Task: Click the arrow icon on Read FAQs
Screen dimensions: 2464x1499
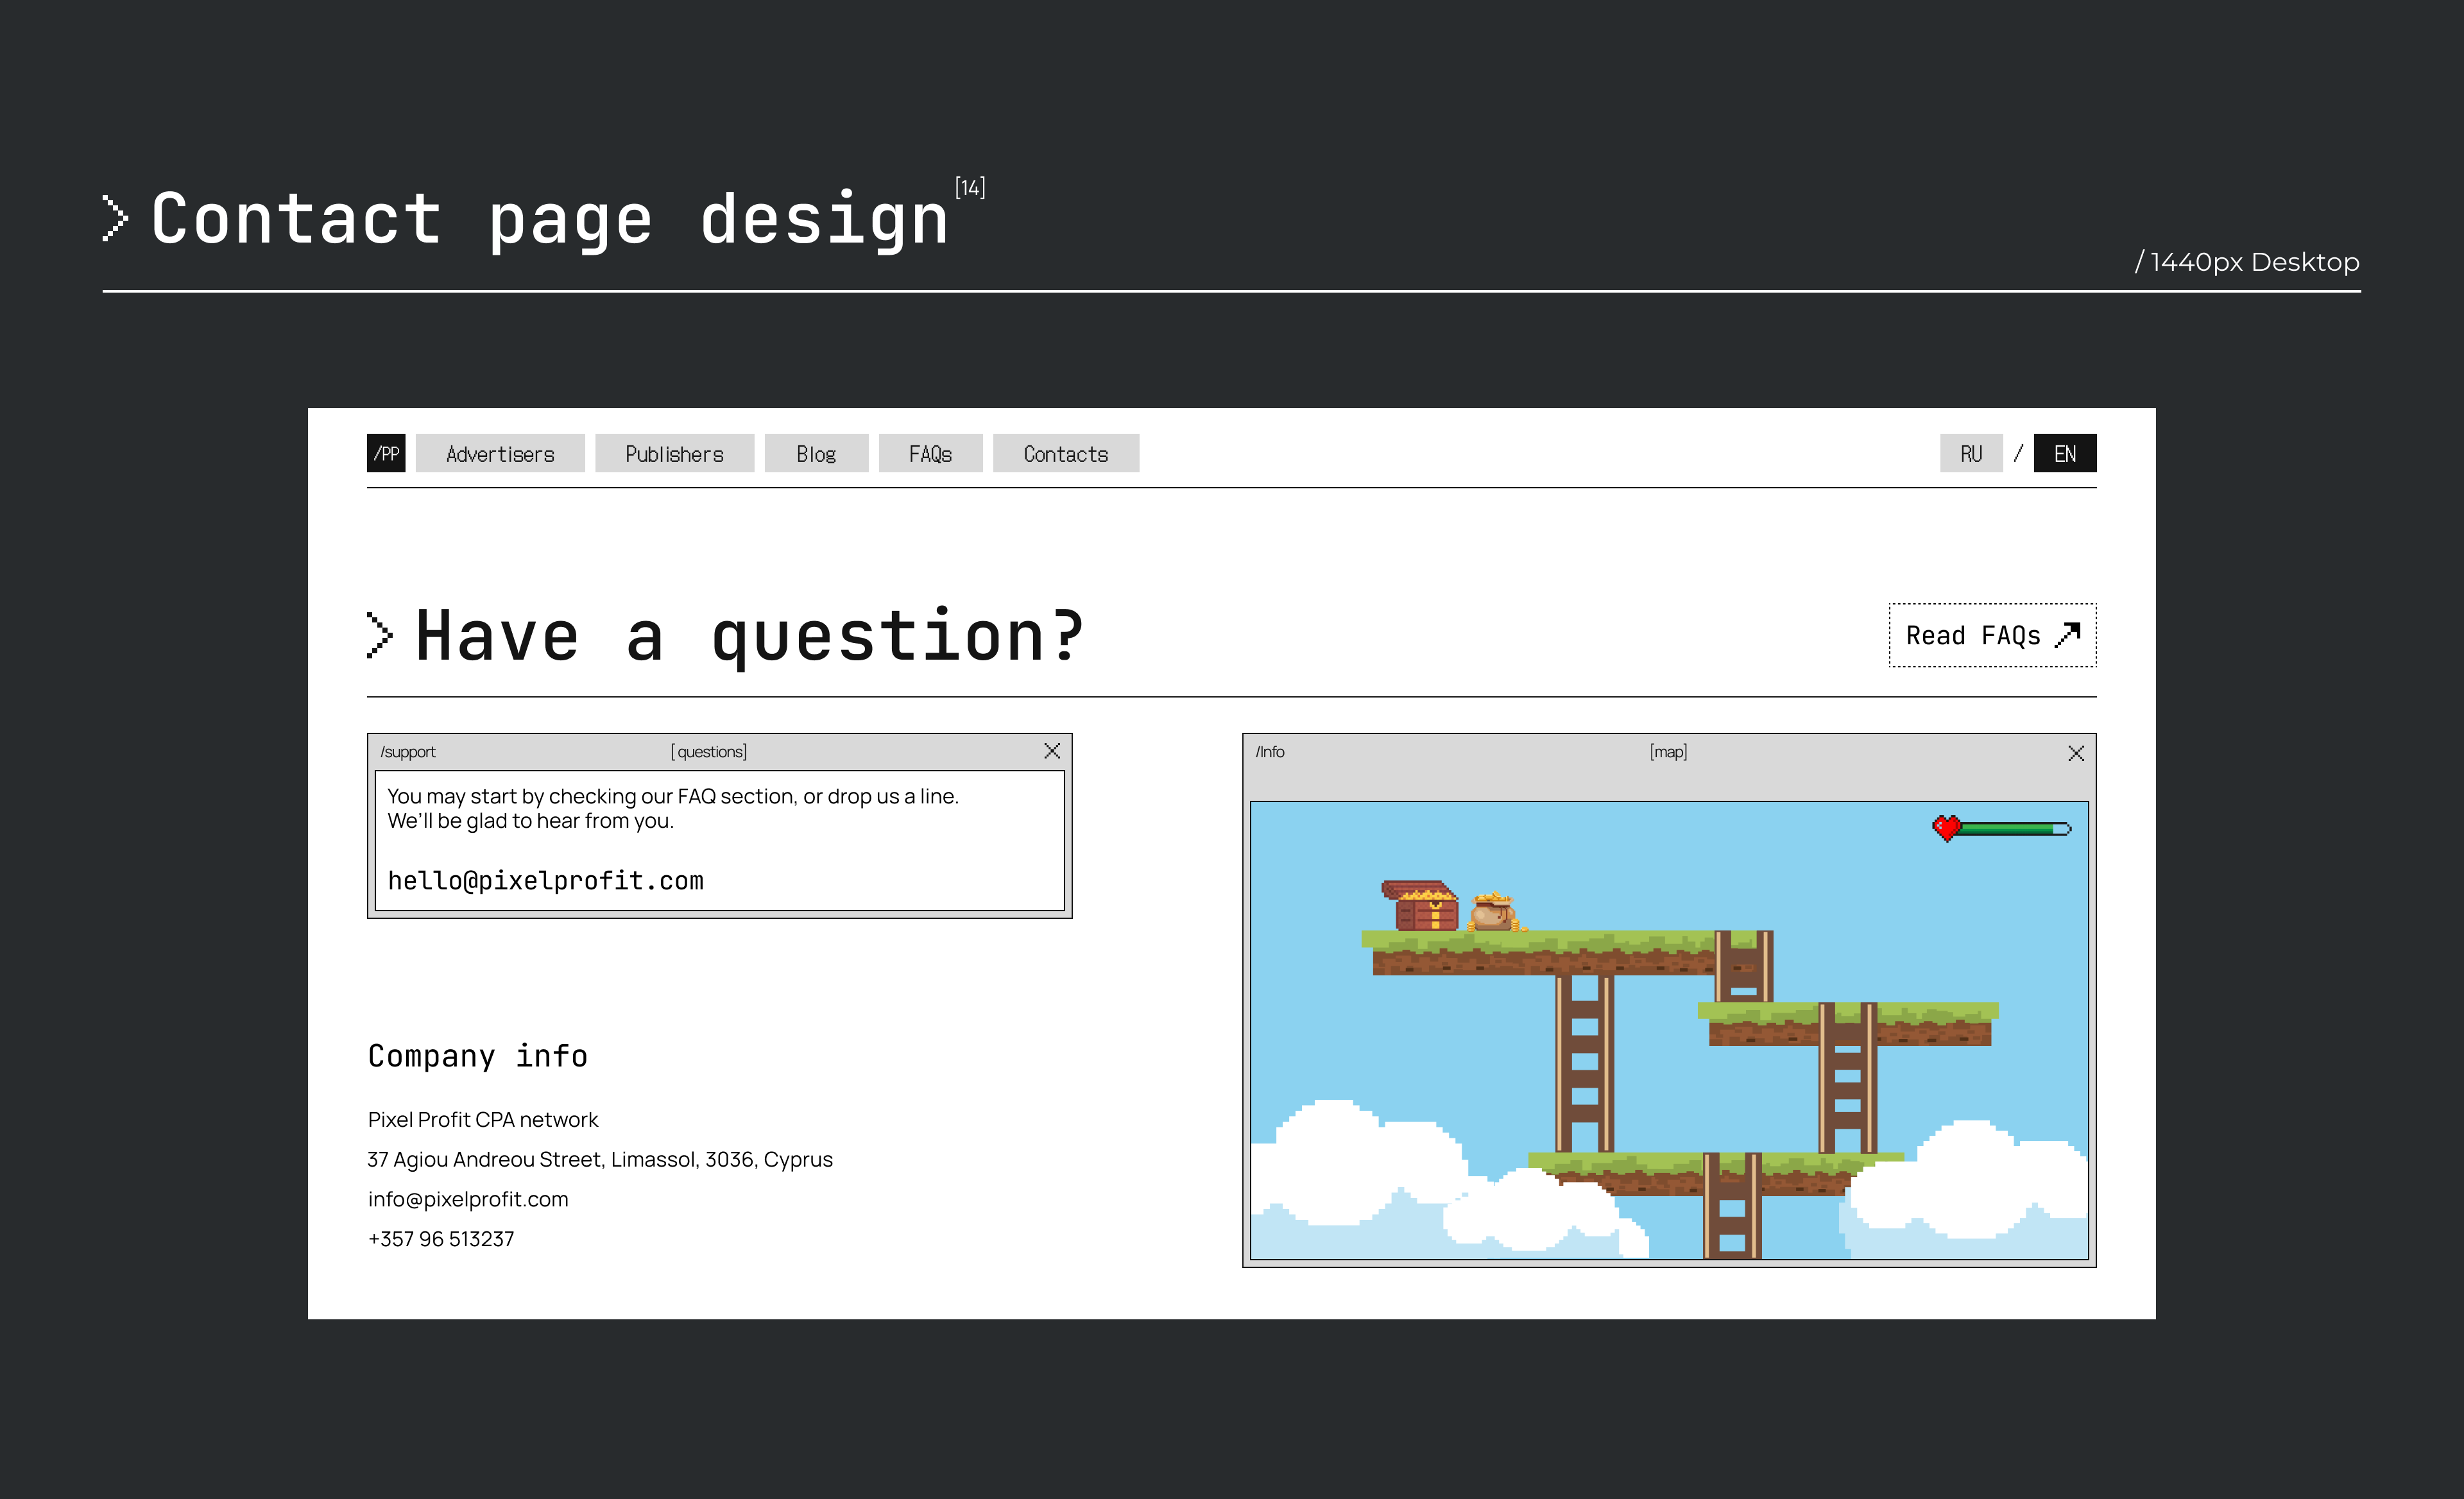Action: 2068,635
